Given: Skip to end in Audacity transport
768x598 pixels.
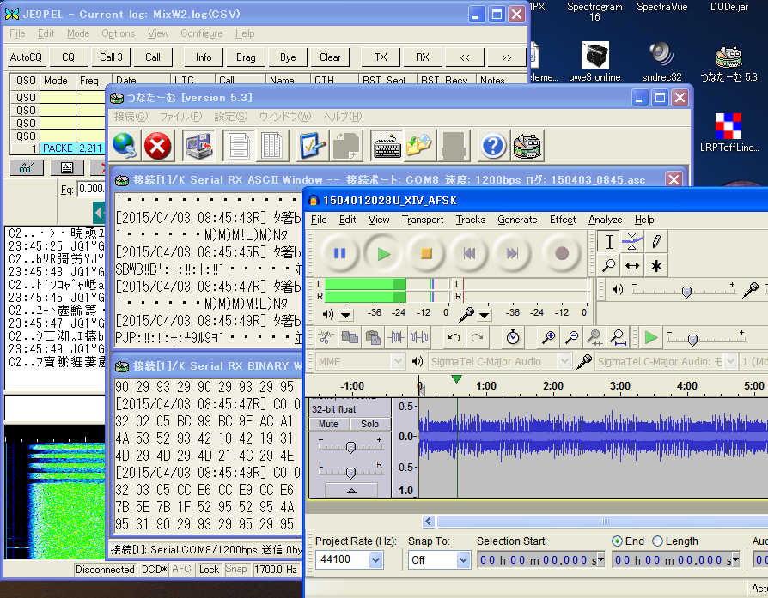Looking at the screenshot, I should 512,253.
